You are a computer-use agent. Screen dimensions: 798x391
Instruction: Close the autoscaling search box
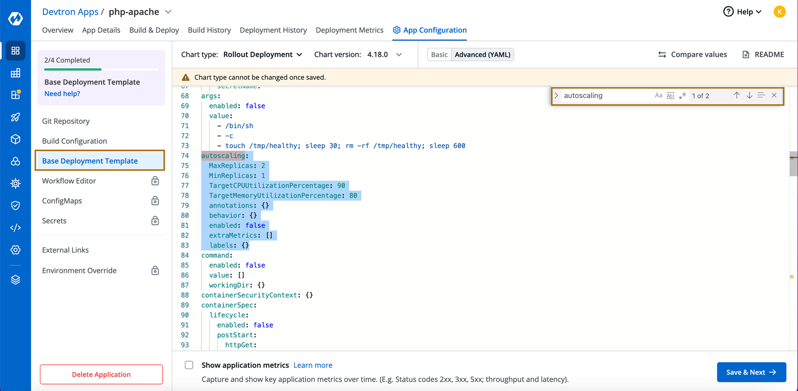pyautogui.click(x=774, y=96)
